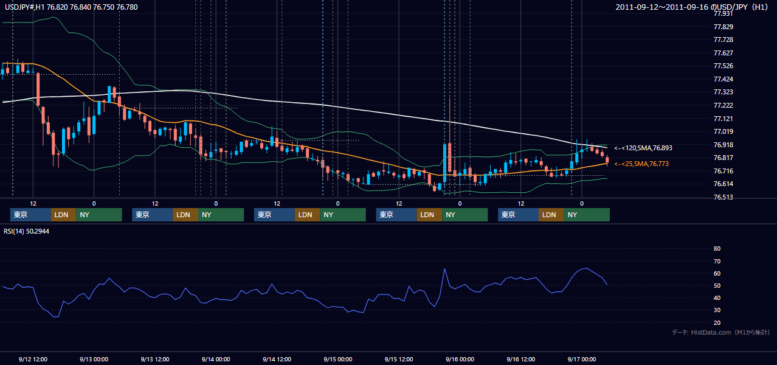Image resolution: width=777 pixels, height=365 pixels.
Task: Click the 9/15 12:00 time axis label
Action: click(x=399, y=359)
